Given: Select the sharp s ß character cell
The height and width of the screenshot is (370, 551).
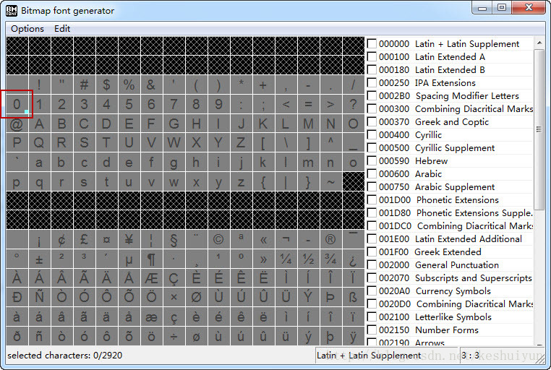Looking at the screenshot, I should click(x=353, y=297).
